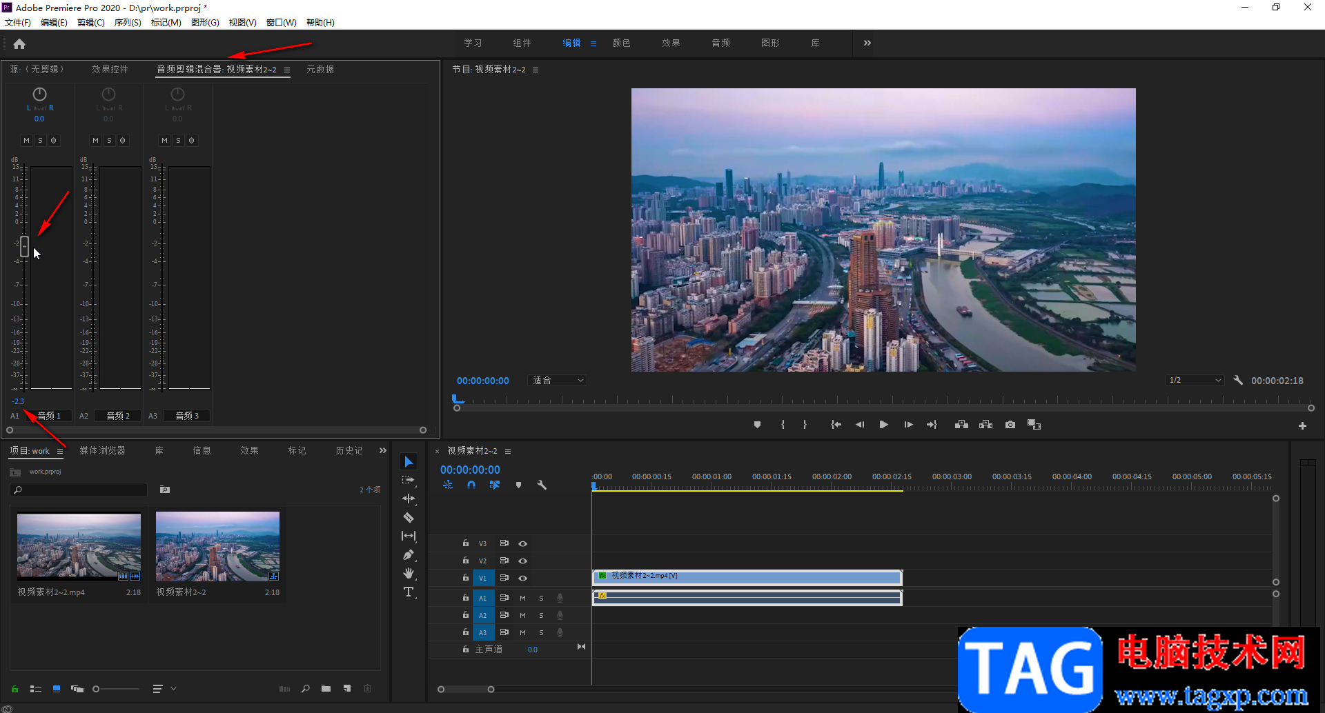The width and height of the screenshot is (1325, 713).
Task: Open timeline display settings wrench
Action: (542, 485)
